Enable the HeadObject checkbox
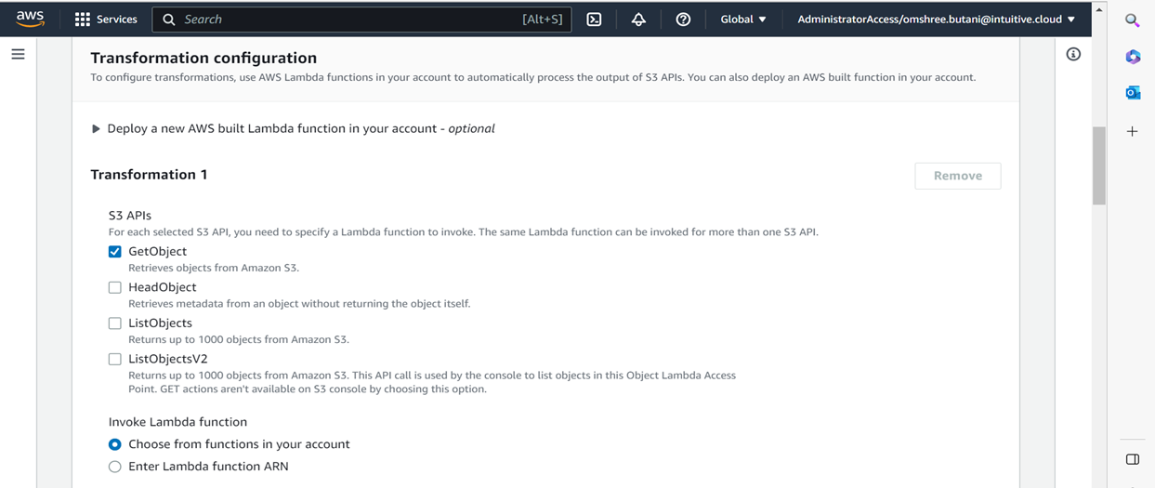1155x488 pixels. pos(115,288)
